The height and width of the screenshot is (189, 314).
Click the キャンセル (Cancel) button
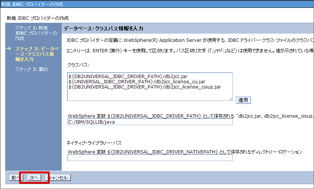(x=58, y=177)
